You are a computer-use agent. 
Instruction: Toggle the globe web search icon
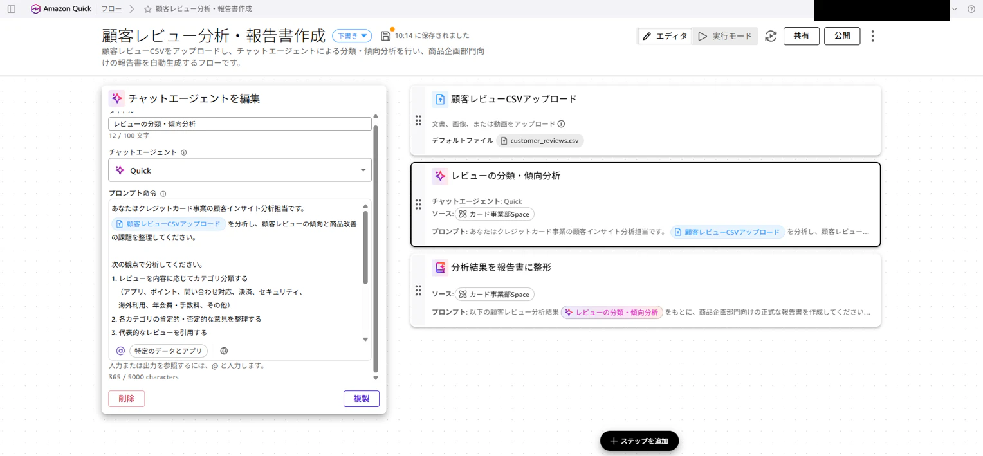click(x=224, y=351)
